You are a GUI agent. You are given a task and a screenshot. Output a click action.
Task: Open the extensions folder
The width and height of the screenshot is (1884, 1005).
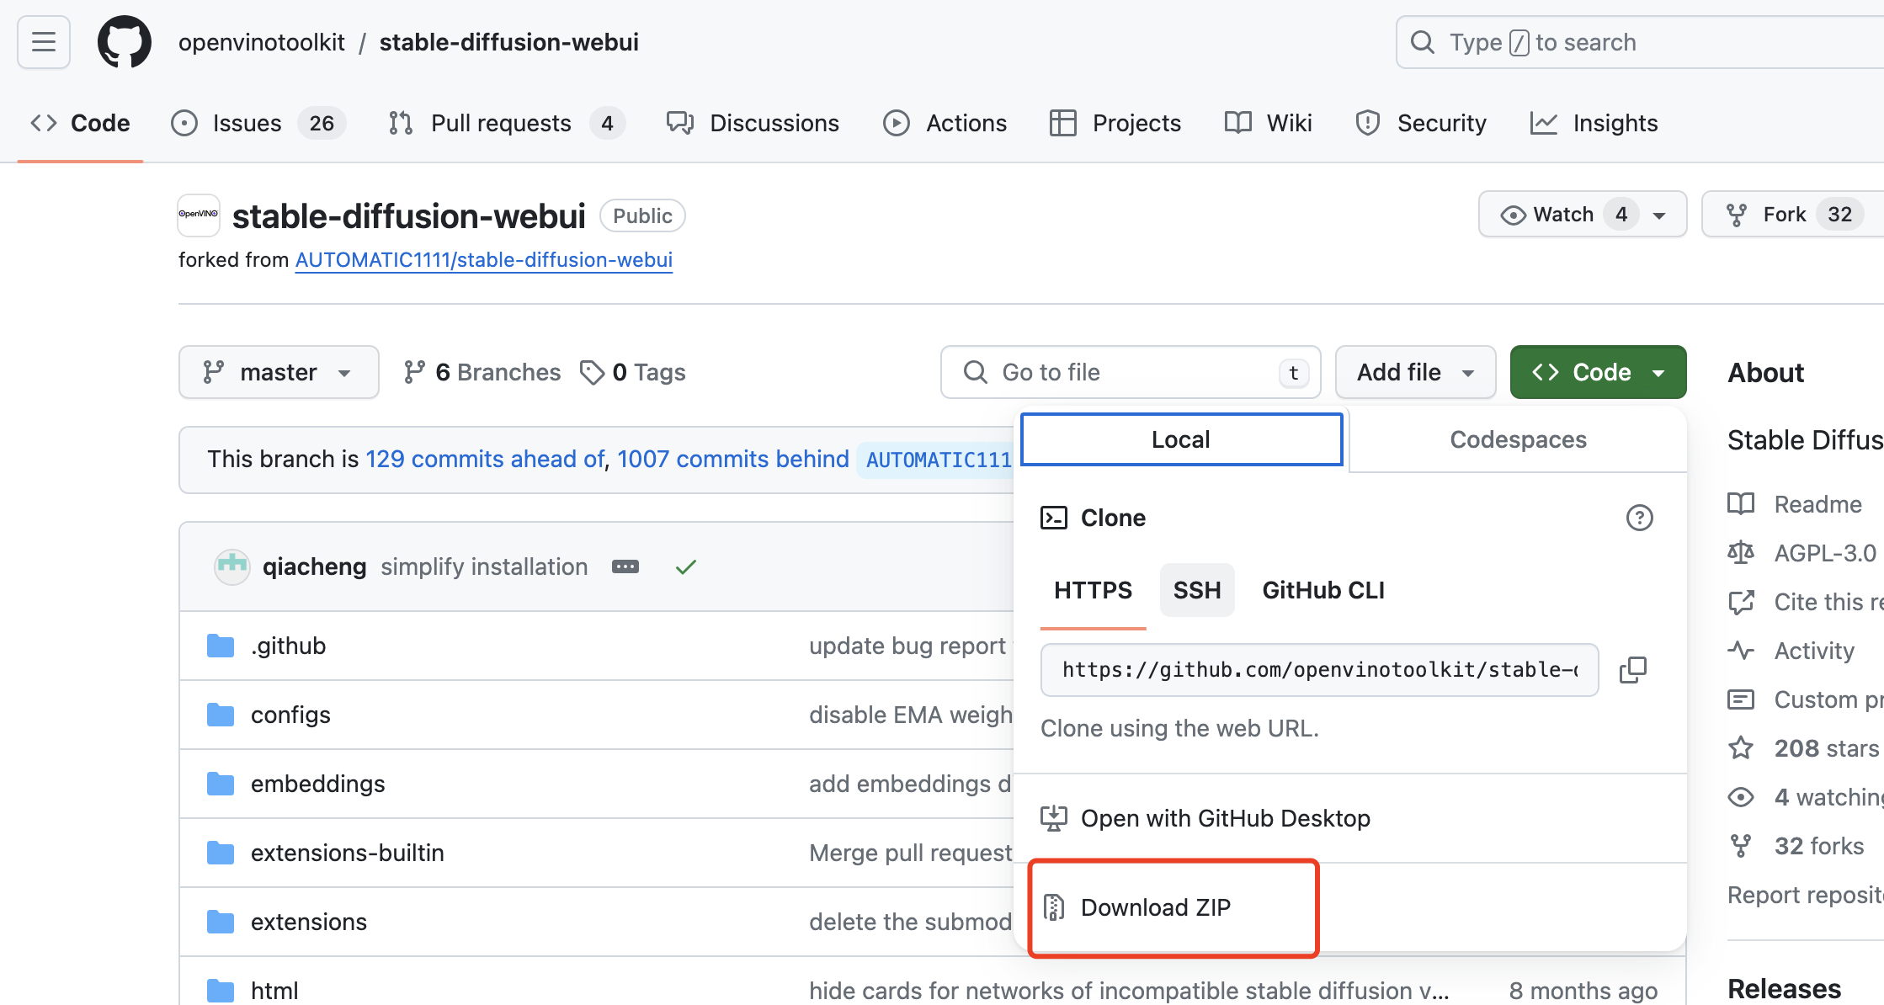click(308, 922)
